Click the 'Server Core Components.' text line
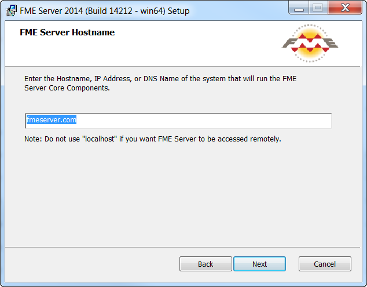The width and height of the screenshot is (367, 287). point(67,88)
